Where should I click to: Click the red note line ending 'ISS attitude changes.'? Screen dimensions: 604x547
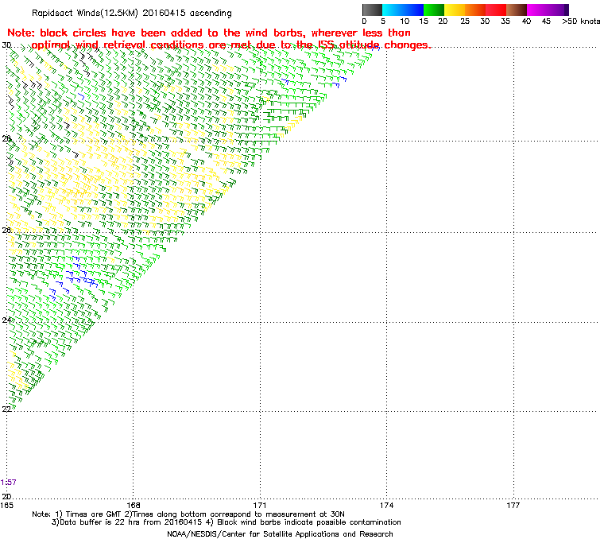click(231, 45)
